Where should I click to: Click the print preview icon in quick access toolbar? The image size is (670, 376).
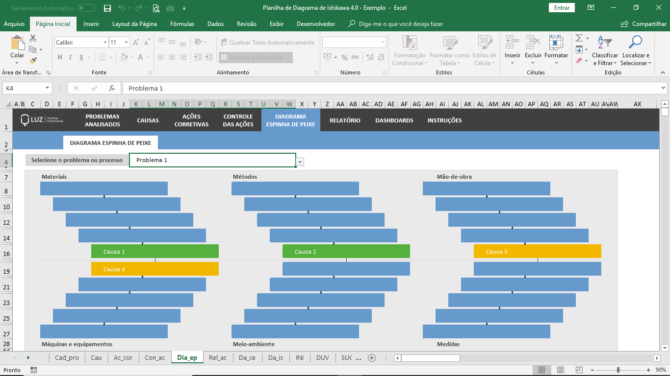pos(156,8)
